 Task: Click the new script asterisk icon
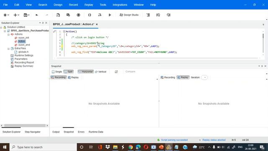5,15
